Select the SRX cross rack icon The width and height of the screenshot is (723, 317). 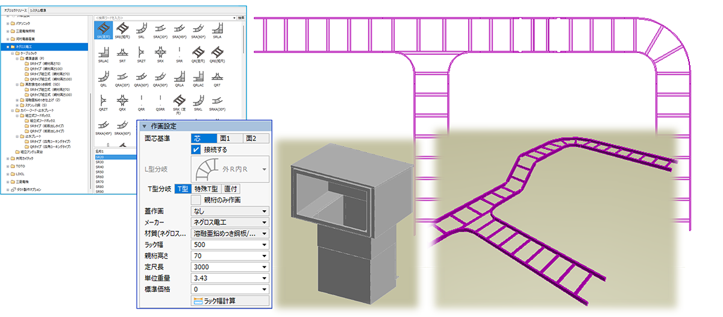coord(160,53)
